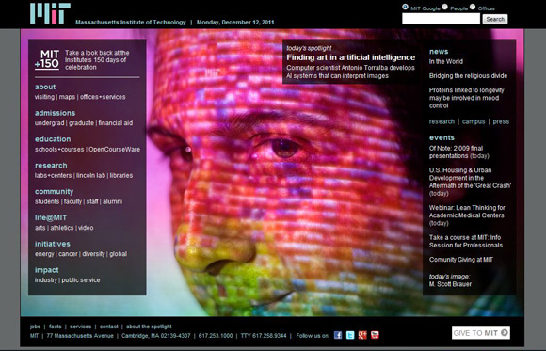Open the staff link
Image resolution: width=546 pixels, height=351 pixels.
[x=92, y=201]
